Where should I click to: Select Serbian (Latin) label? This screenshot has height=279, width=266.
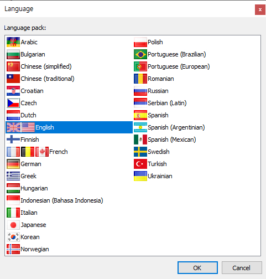(x=167, y=103)
